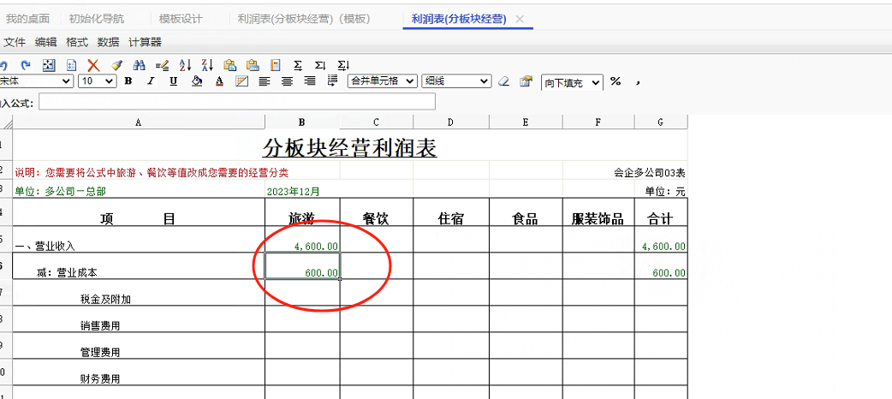Click the cell border icon
This screenshot has height=399, width=892.
click(x=241, y=81)
